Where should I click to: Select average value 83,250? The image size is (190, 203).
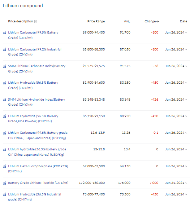125,83
